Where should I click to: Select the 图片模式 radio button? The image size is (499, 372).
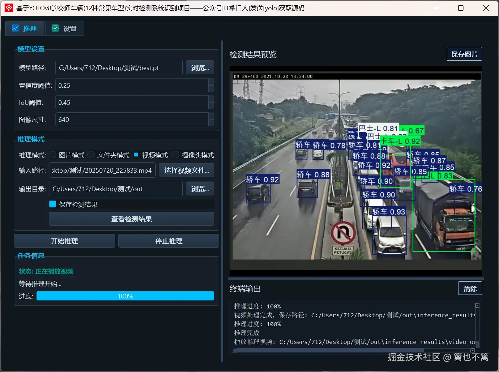pyautogui.click(x=53, y=155)
